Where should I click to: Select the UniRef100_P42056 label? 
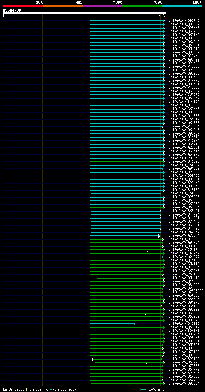tap(184, 87)
